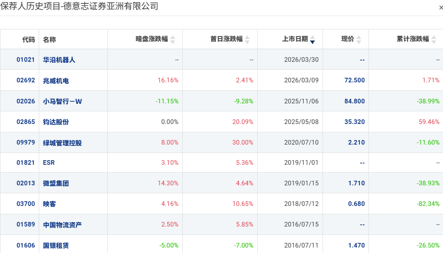Open stock 绿城管理控股
The image size is (443, 253).
pos(62,143)
